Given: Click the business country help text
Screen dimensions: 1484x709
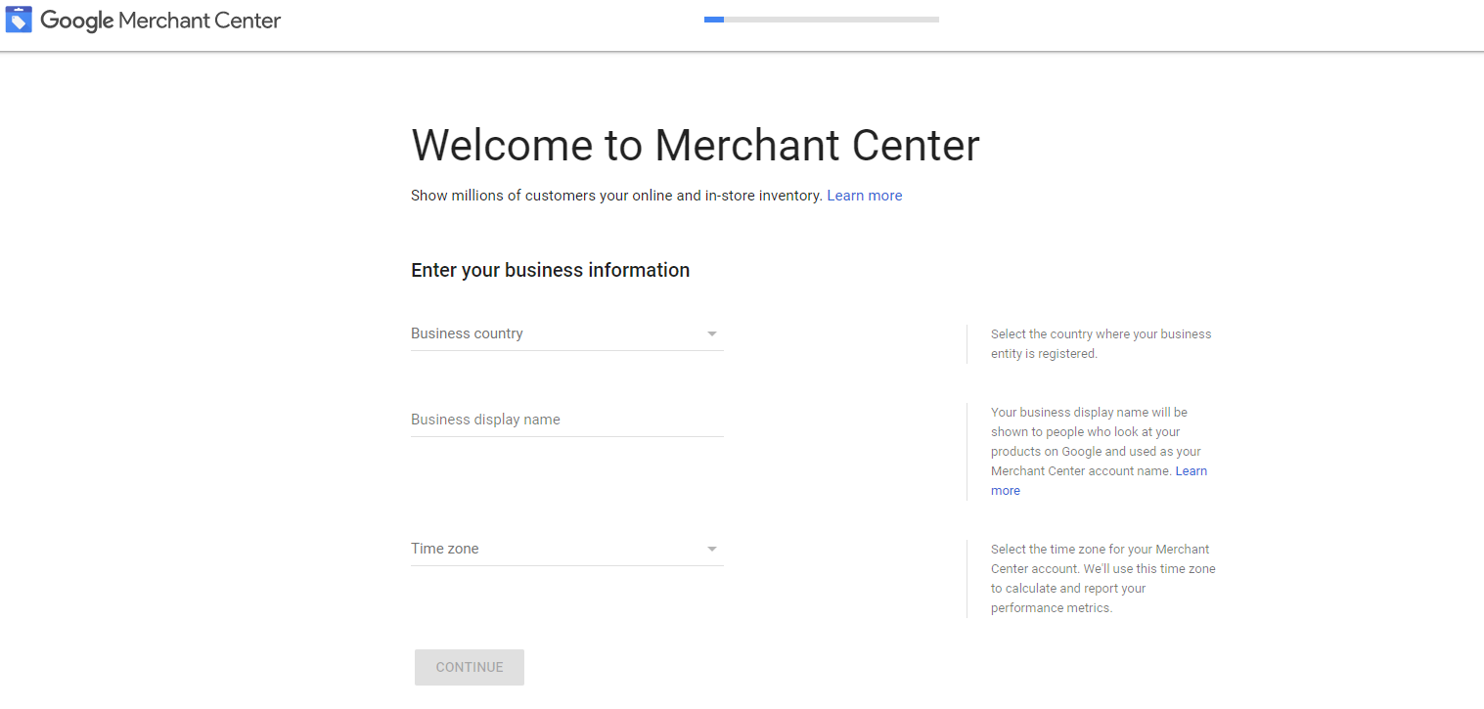Looking at the screenshot, I should click(x=1101, y=344).
